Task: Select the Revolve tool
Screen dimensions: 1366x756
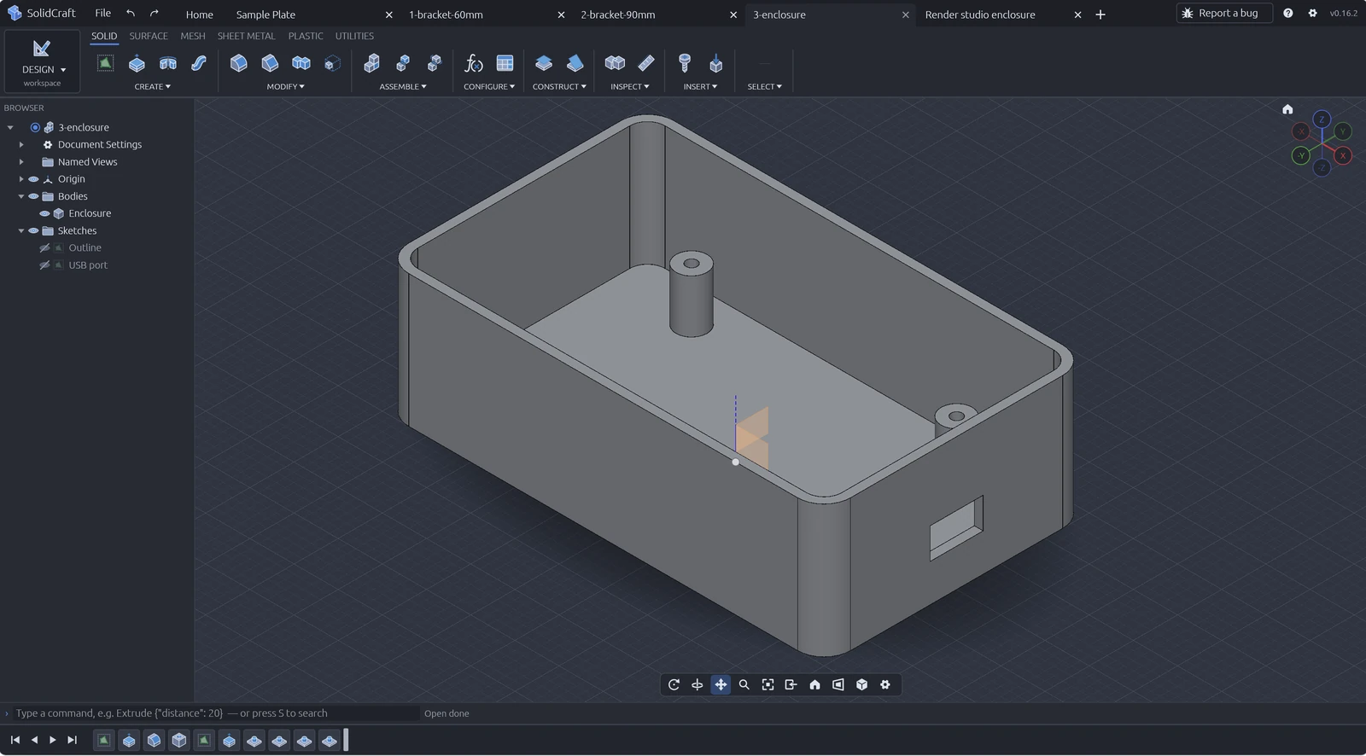Action: [x=168, y=63]
